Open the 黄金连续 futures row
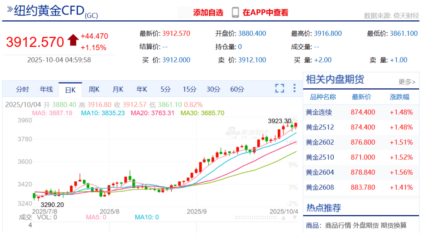Viewport: 423px width, 233px height. point(319,113)
